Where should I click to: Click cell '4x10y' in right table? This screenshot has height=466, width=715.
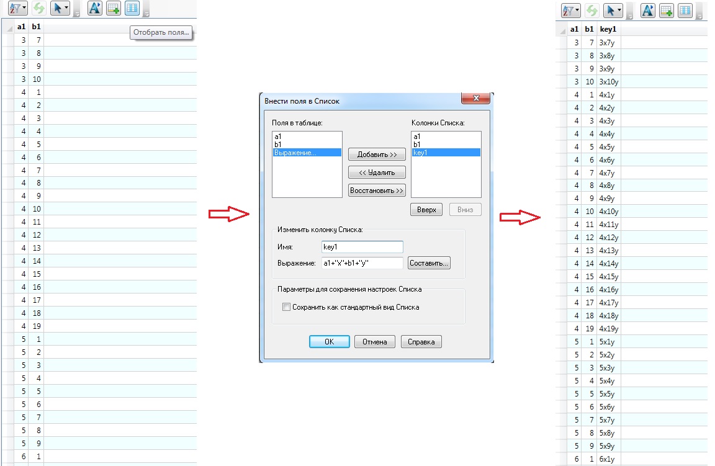tap(609, 212)
